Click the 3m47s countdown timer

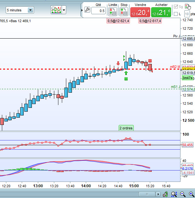pos(187,78)
